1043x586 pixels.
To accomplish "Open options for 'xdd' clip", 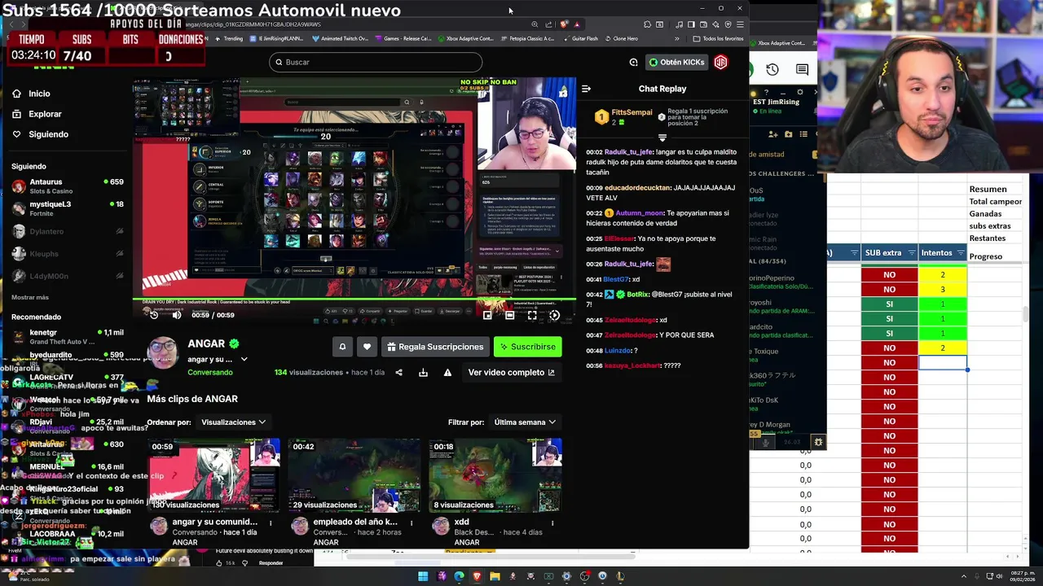I will pyautogui.click(x=552, y=523).
